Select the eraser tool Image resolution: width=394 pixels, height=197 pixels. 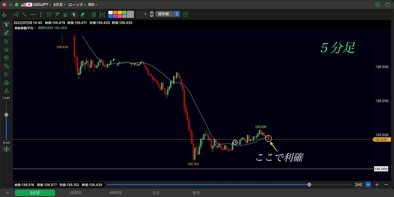pos(82,14)
